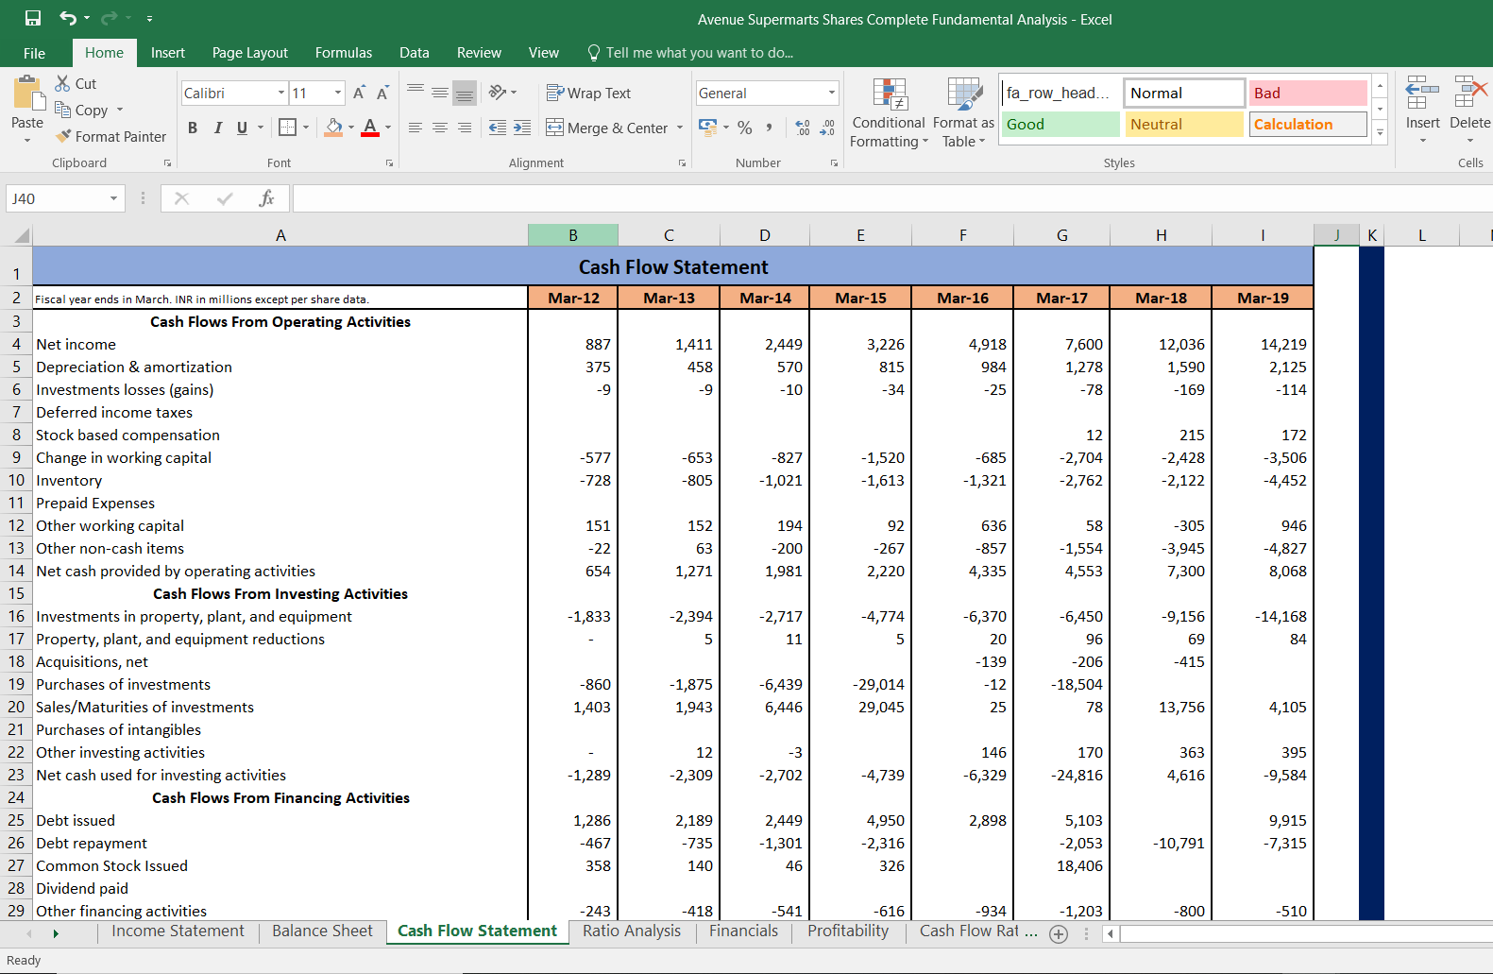Increase font size with the large A icon
The height and width of the screenshot is (974, 1493).
[359, 93]
